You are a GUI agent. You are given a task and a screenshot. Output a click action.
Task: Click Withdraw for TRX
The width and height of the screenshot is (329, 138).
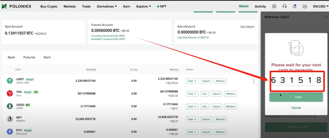230,94
